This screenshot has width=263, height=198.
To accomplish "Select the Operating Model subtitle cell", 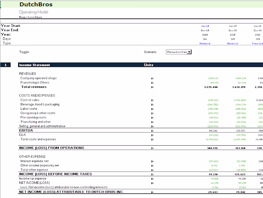I will coord(34,12).
